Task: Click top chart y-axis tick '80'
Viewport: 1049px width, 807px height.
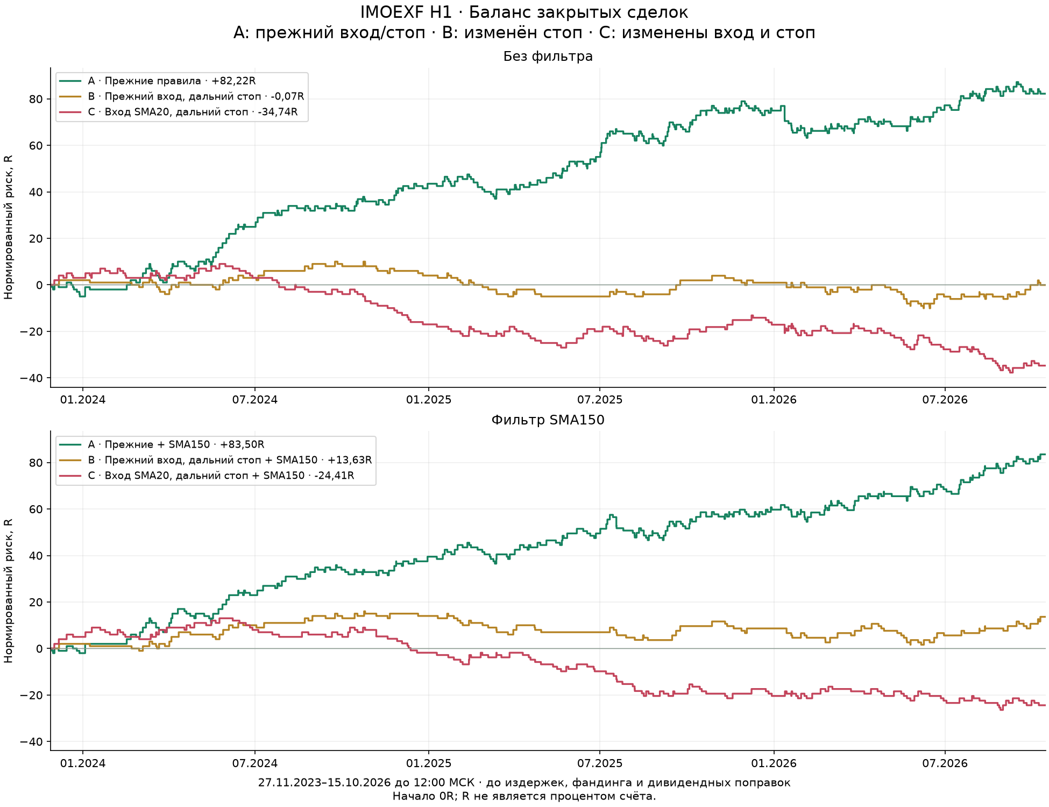Action: [36, 100]
